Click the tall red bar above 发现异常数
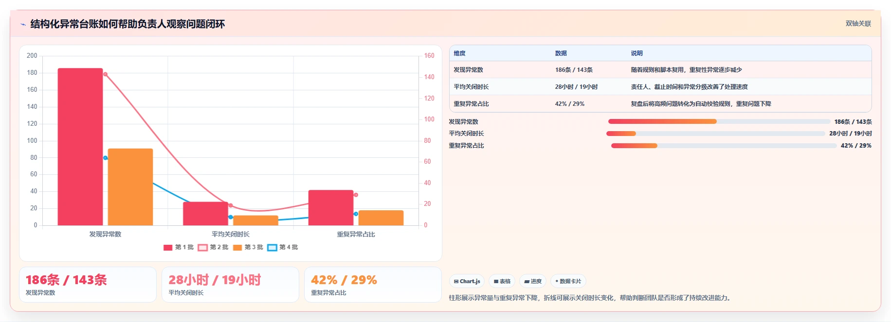Screen dimensions: 891x322 (x=80, y=147)
